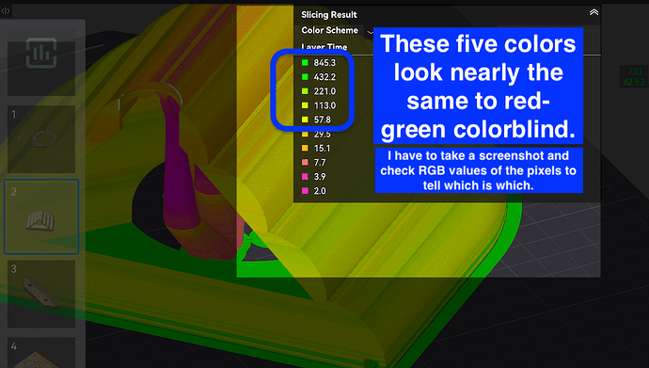Viewport: 649px width, 368px height.
Task: Click the 113.0 yellow color swatch
Action: 305,105
